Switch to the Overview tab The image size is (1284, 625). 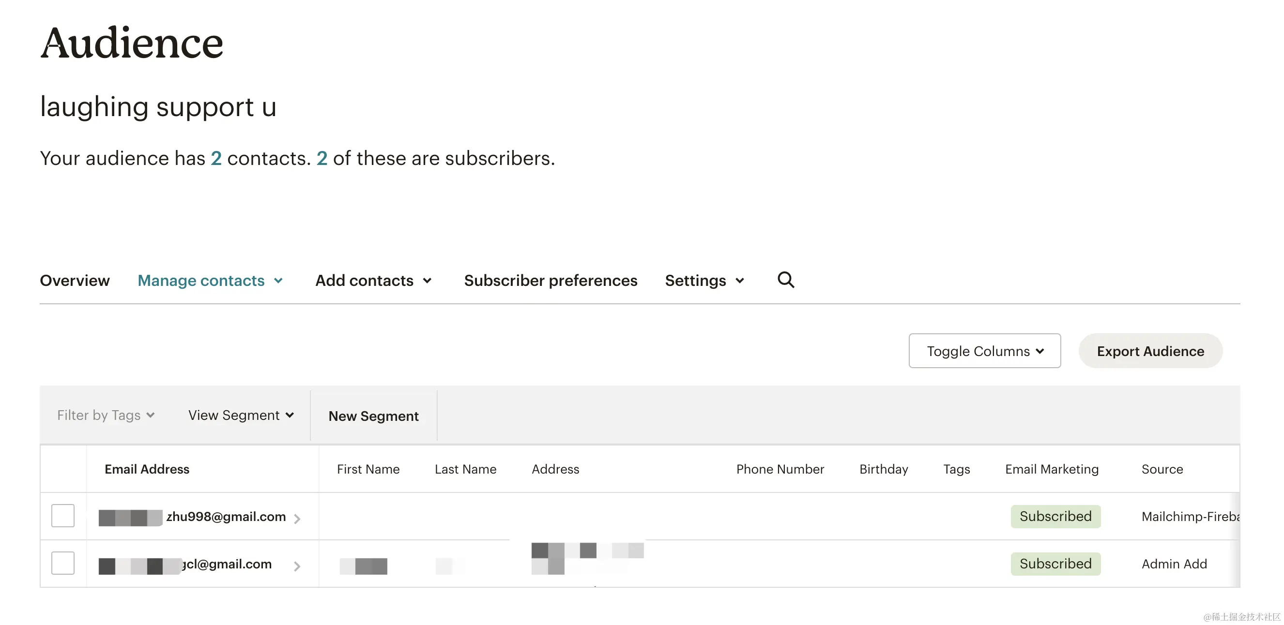pos(75,281)
